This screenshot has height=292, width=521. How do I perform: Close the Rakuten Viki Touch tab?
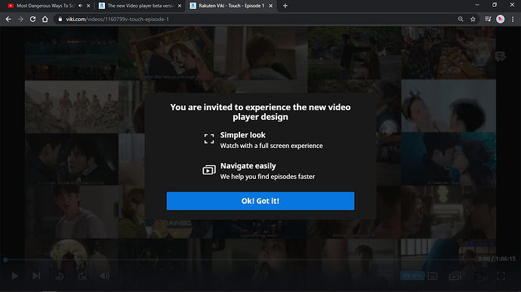(270, 5)
